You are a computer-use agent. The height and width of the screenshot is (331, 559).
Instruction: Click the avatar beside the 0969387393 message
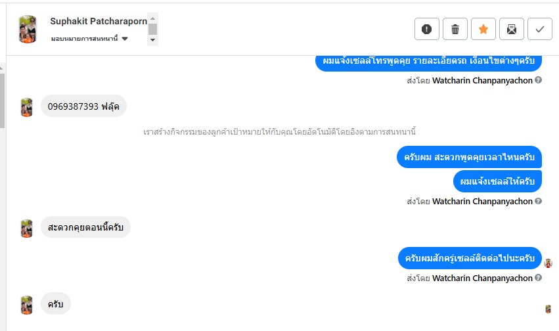[27, 107]
